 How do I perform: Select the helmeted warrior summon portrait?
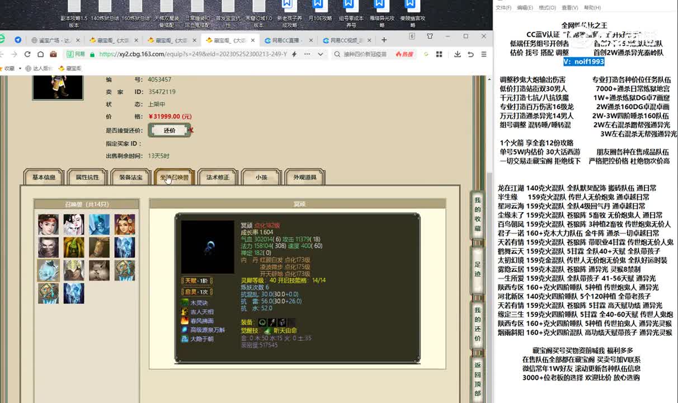coord(74,270)
